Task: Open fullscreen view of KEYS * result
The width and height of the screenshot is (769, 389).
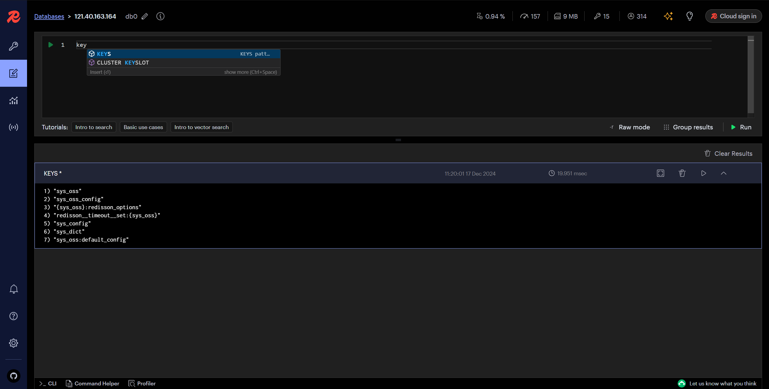Action: coord(660,173)
